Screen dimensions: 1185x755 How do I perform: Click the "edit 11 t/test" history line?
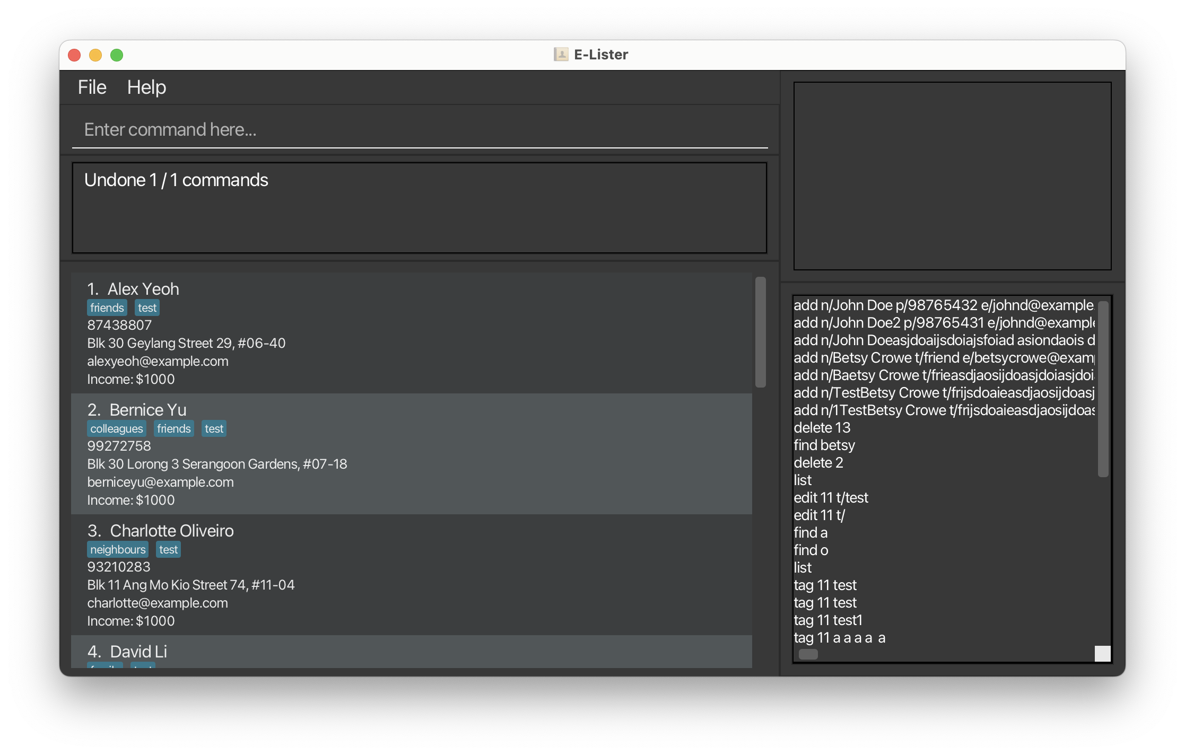(831, 497)
